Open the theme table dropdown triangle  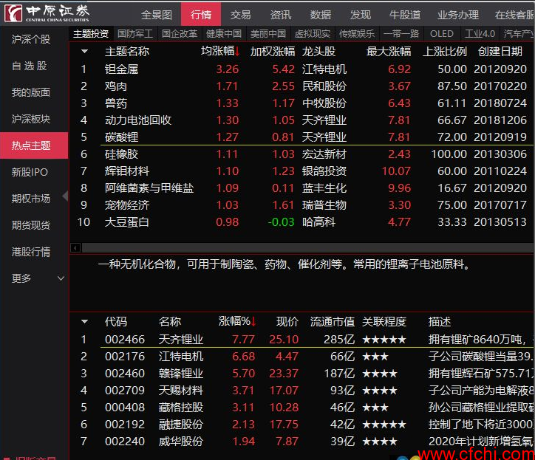[x=85, y=52]
